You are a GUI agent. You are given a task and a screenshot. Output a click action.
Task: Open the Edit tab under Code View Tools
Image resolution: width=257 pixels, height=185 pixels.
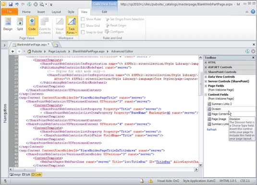pyautogui.click(x=104, y=12)
